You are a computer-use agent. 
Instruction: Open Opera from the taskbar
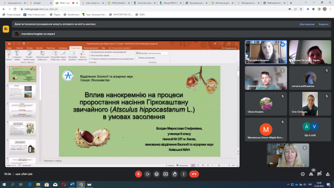(x=64, y=184)
